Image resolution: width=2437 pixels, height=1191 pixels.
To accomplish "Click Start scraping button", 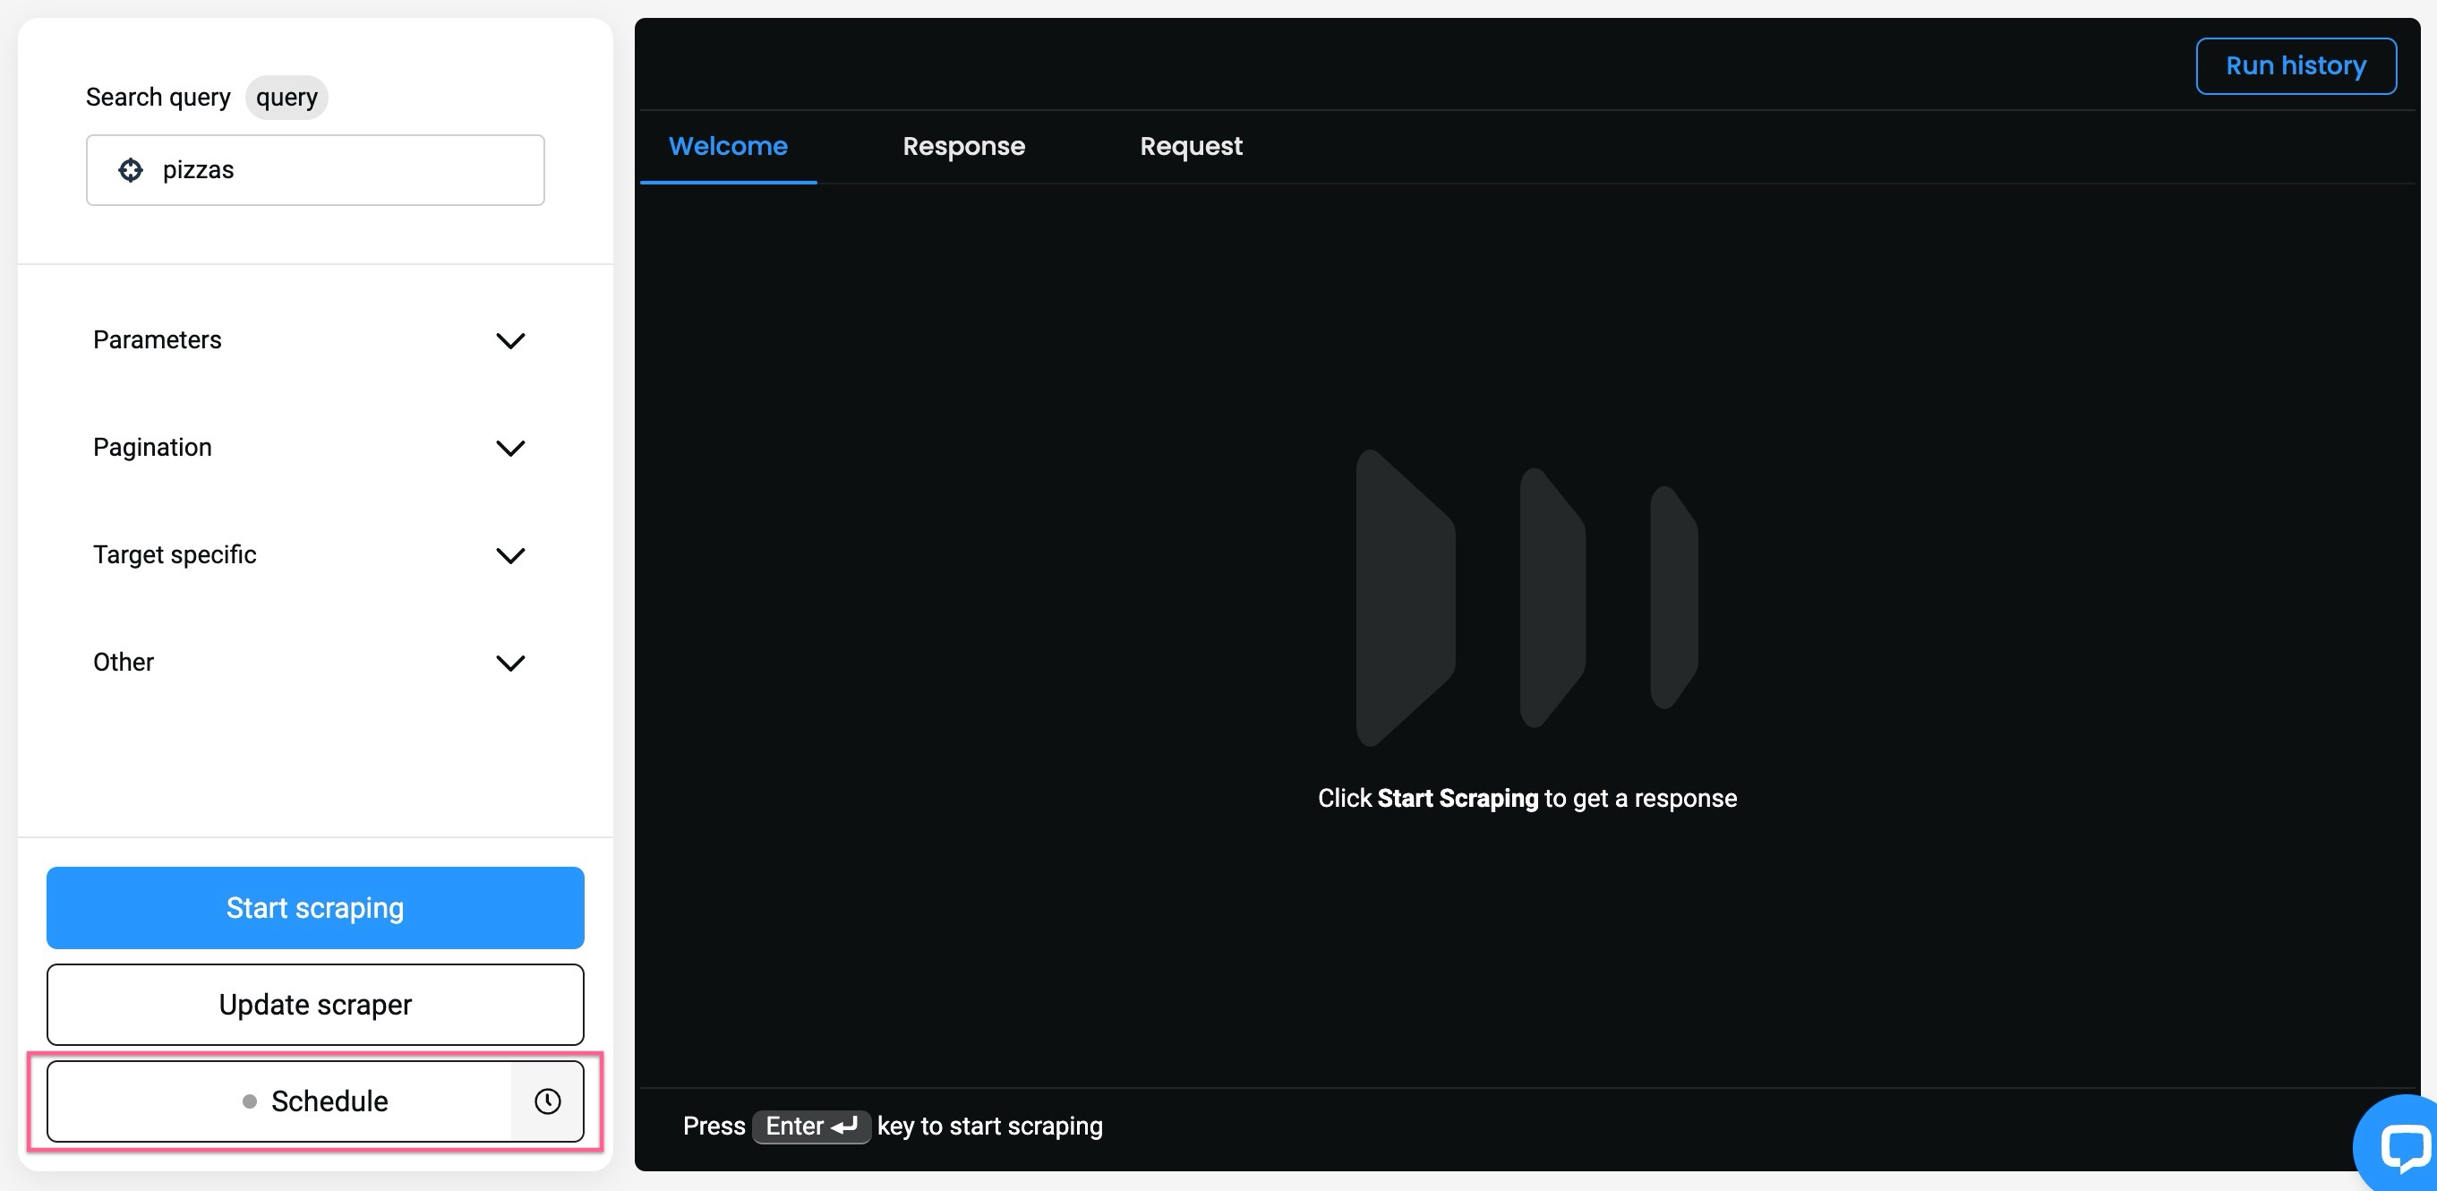I will 315,908.
